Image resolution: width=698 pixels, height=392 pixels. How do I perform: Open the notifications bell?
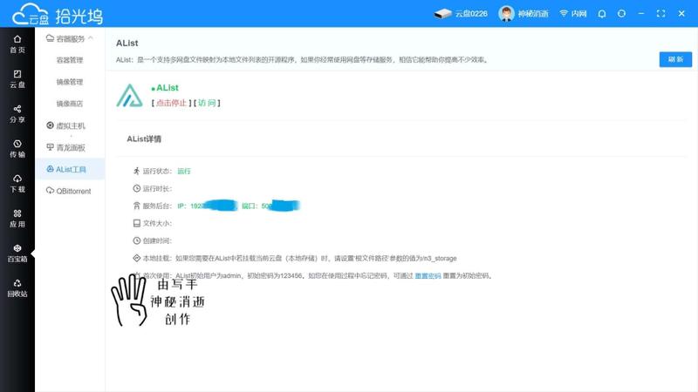pyautogui.click(x=602, y=14)
